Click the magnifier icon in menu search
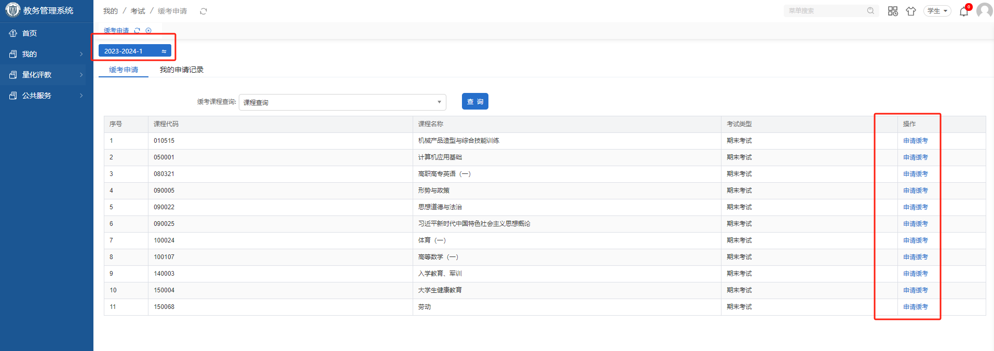This screenshot has width=994, height=351. [870, 11]
